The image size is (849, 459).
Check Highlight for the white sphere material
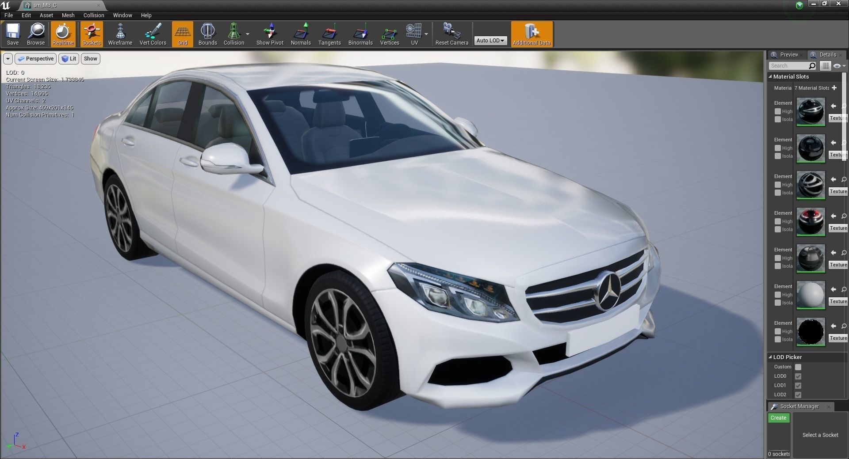tap(778, 295)
